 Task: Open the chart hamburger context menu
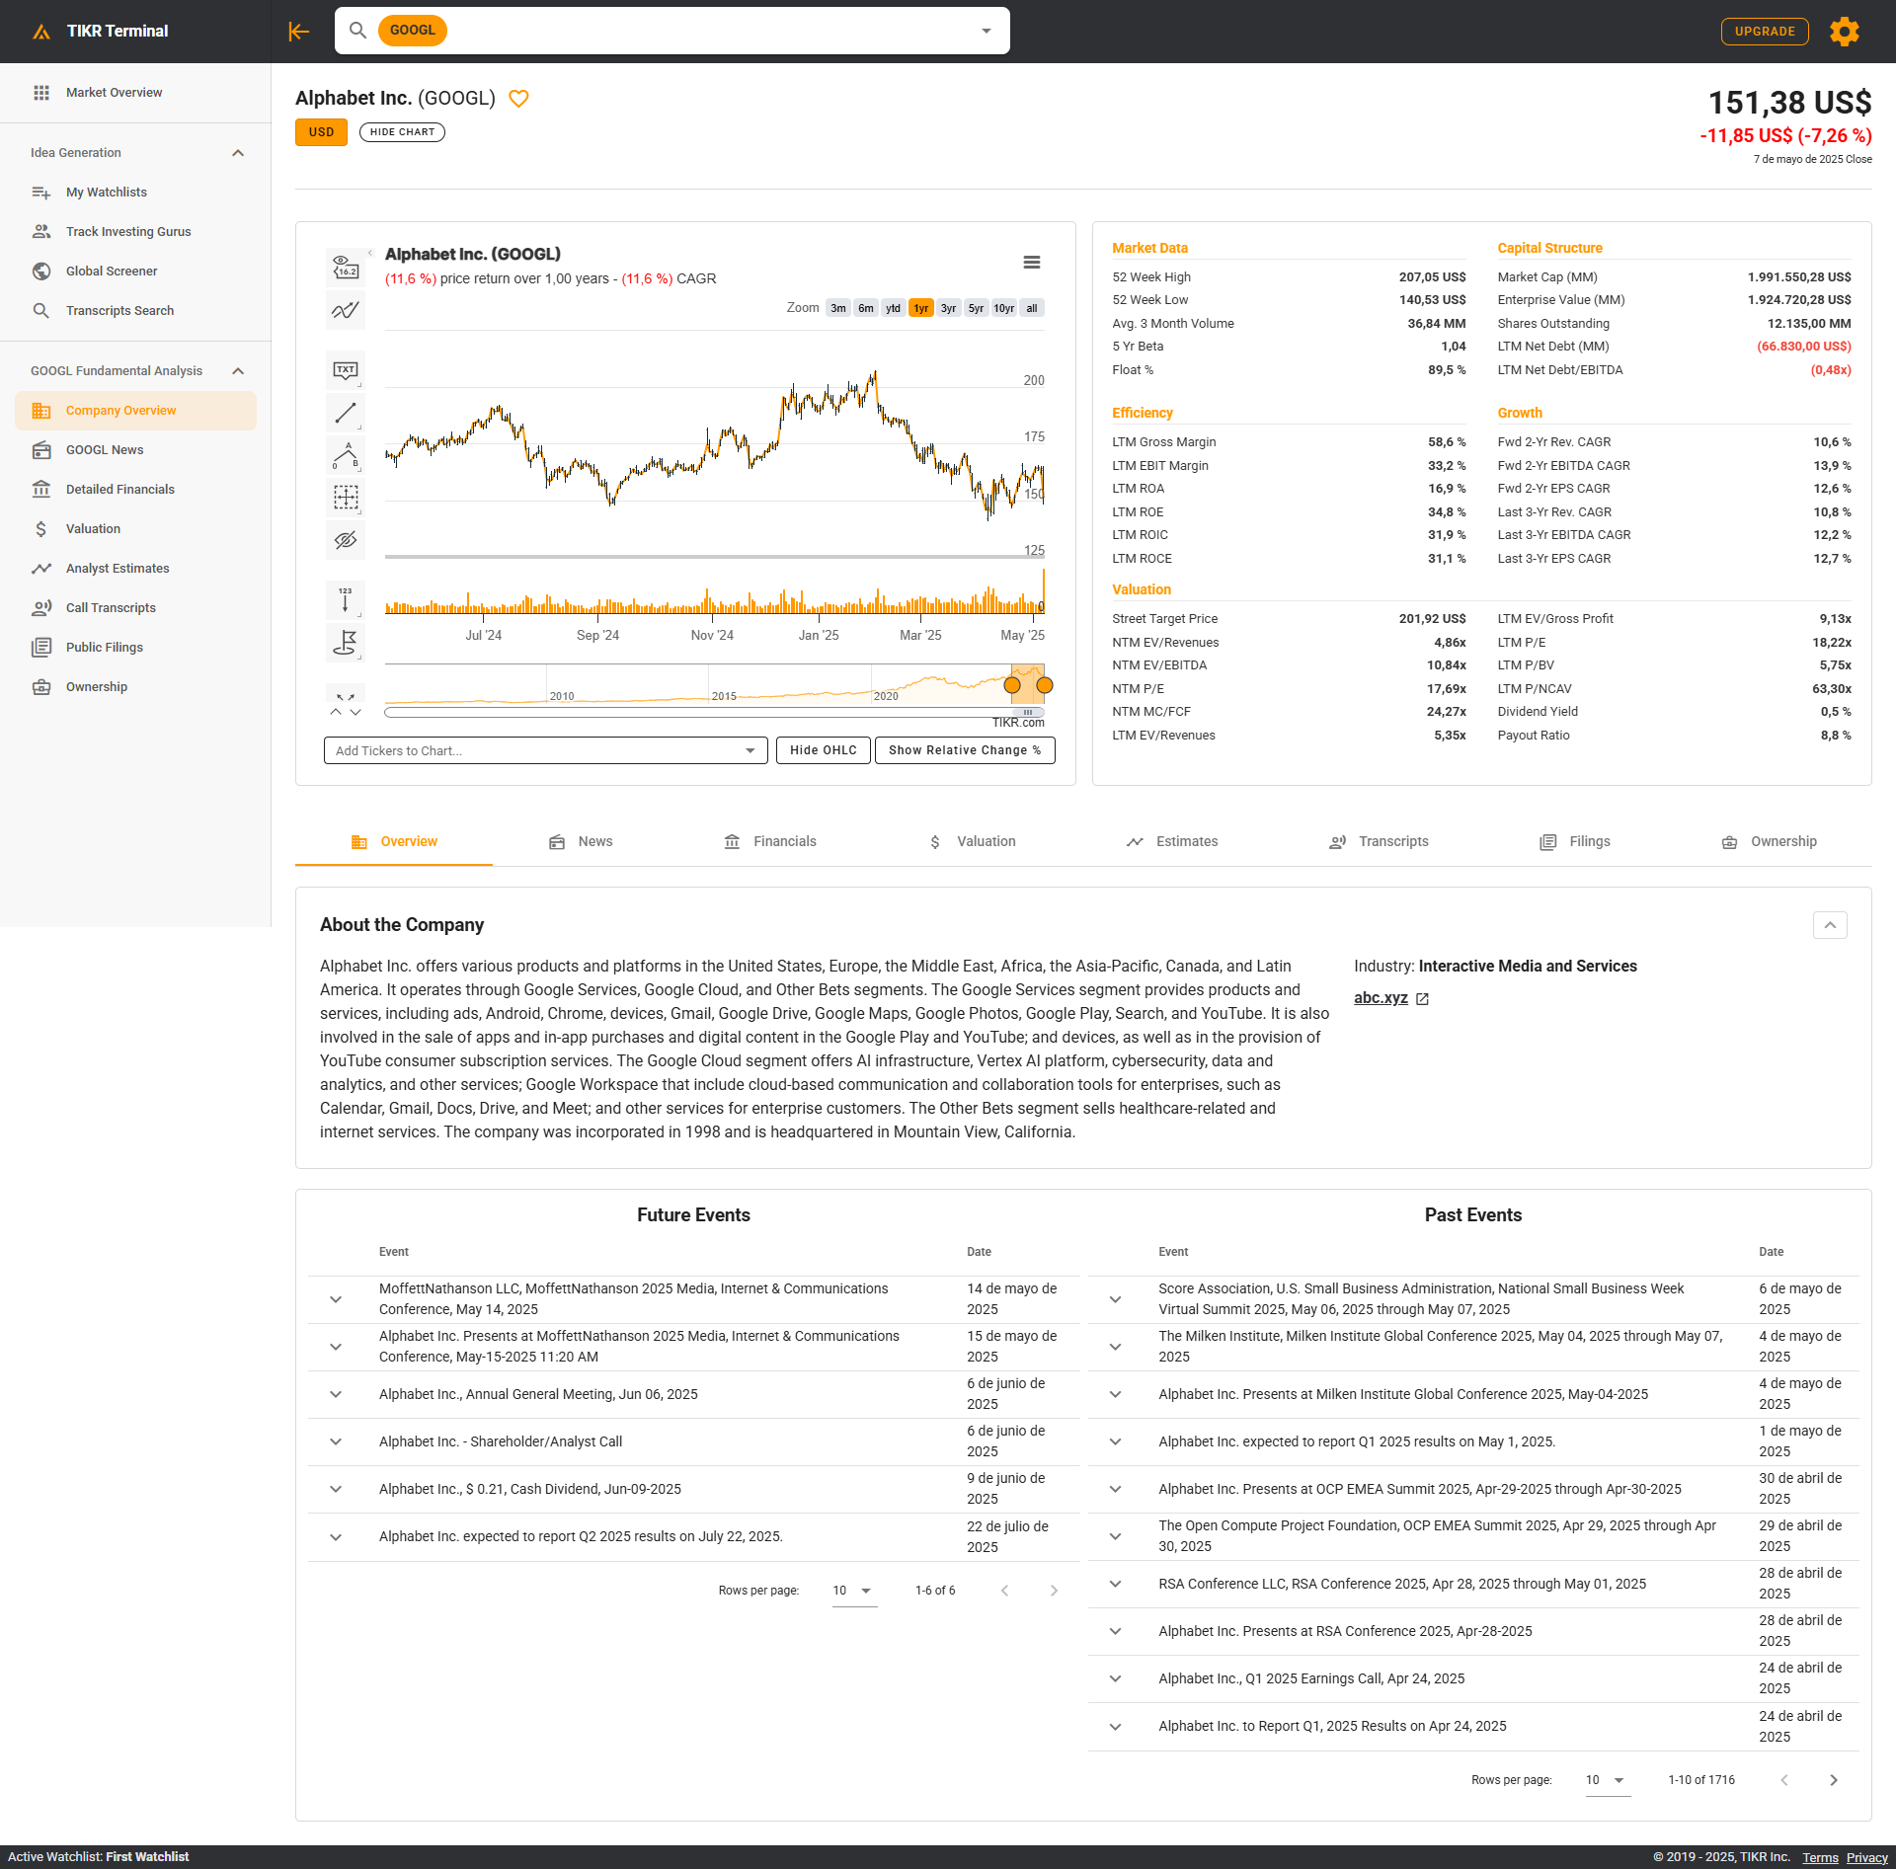[x=1031, y=263]
